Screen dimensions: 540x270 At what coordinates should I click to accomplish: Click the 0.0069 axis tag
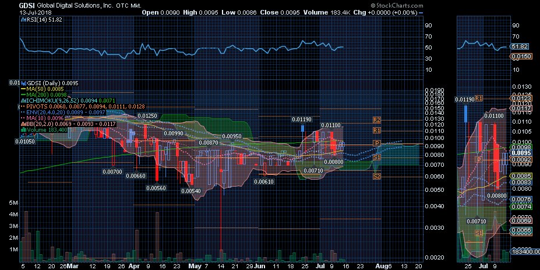tap(520, 220)
